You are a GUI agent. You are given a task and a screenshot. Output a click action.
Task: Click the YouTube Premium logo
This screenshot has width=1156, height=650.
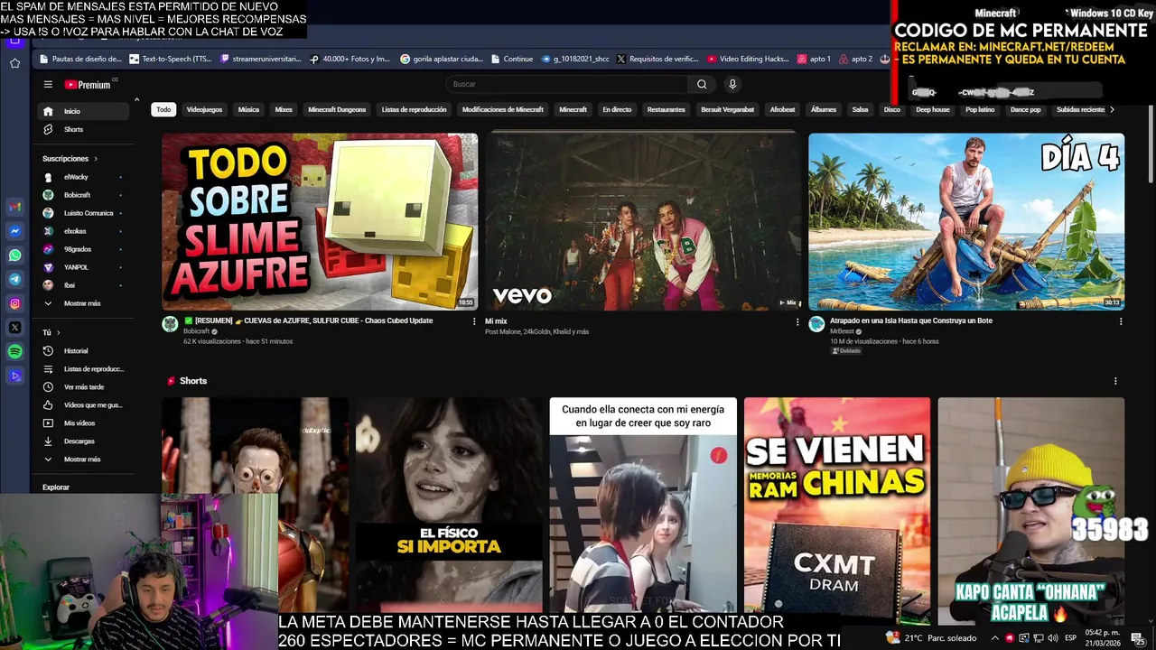88,85
